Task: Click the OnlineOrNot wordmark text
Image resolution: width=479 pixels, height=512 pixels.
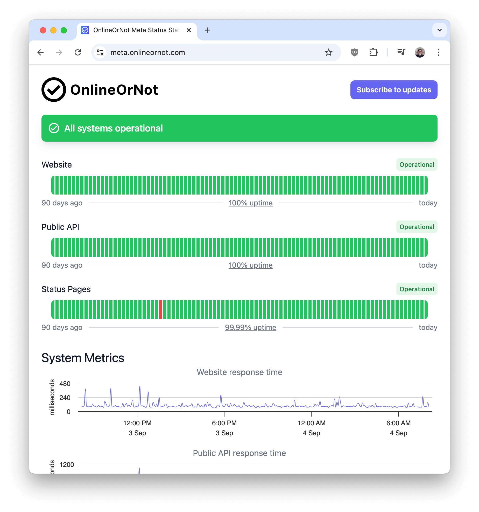Action: click(x=114, y=90)
